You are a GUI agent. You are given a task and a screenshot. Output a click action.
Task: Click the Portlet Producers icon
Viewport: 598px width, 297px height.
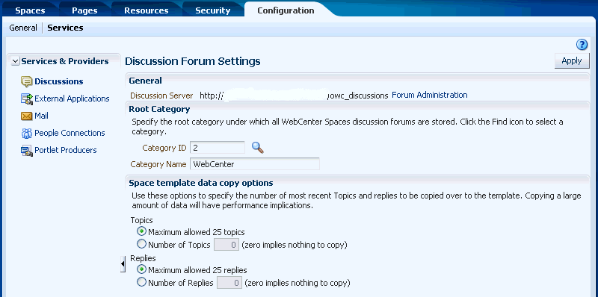27,151
